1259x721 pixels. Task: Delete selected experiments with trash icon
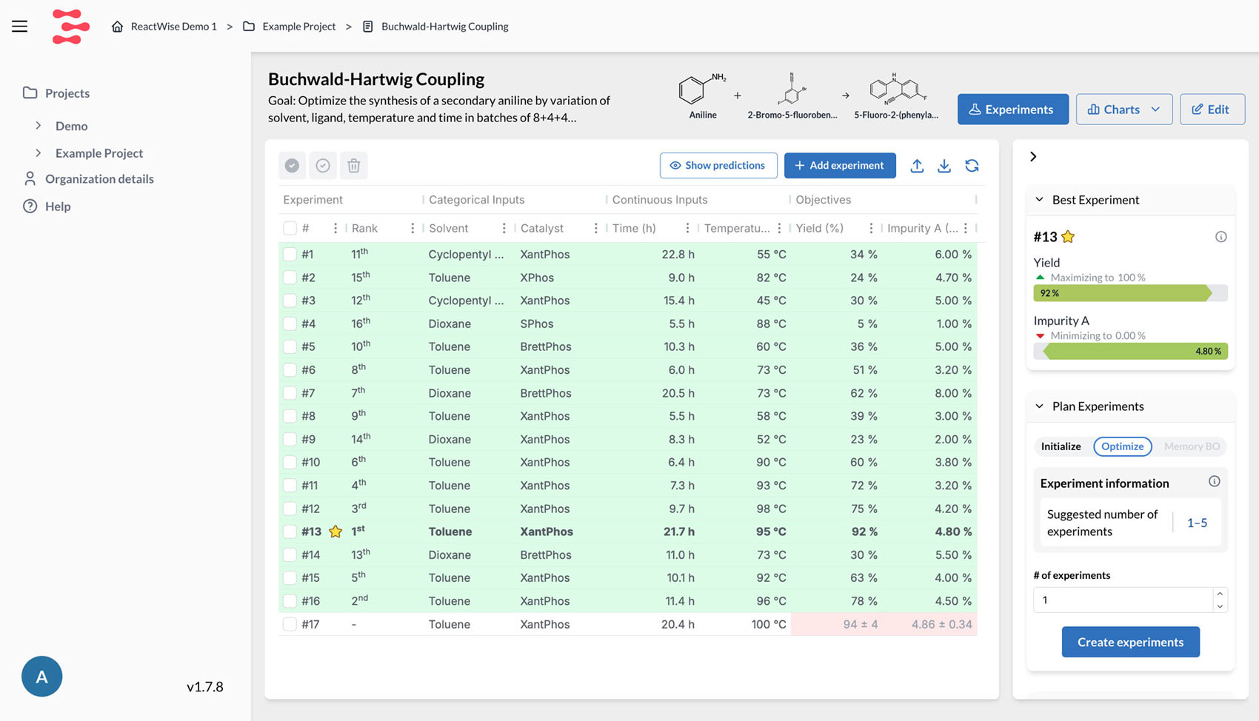(353, 165)
